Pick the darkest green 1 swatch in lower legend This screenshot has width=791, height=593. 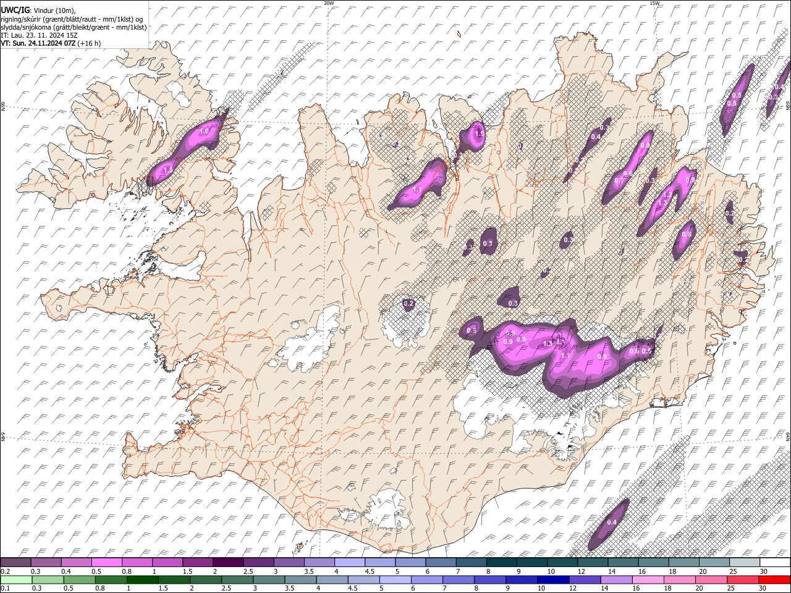point(142,579)
